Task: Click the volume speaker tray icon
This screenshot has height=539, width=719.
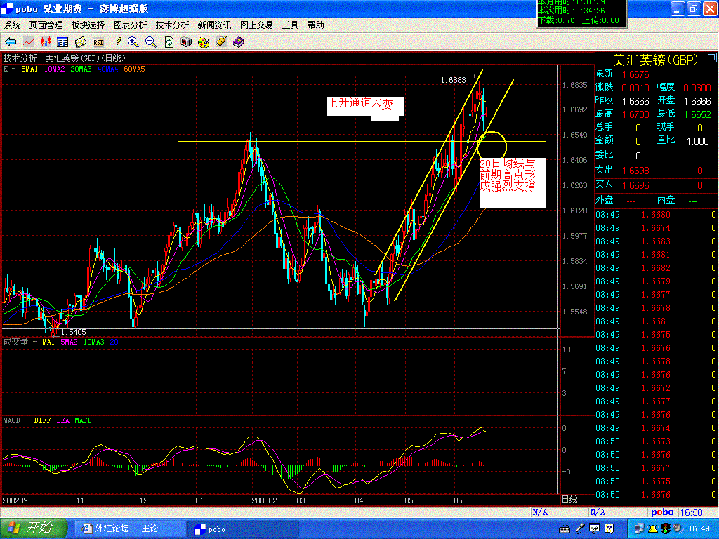Action: pos(678,529)
